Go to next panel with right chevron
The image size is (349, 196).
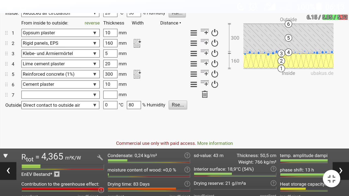pos(341,171)
